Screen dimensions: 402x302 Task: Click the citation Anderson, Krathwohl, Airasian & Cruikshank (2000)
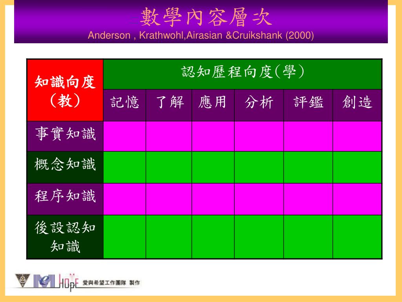tap(201, 35)
